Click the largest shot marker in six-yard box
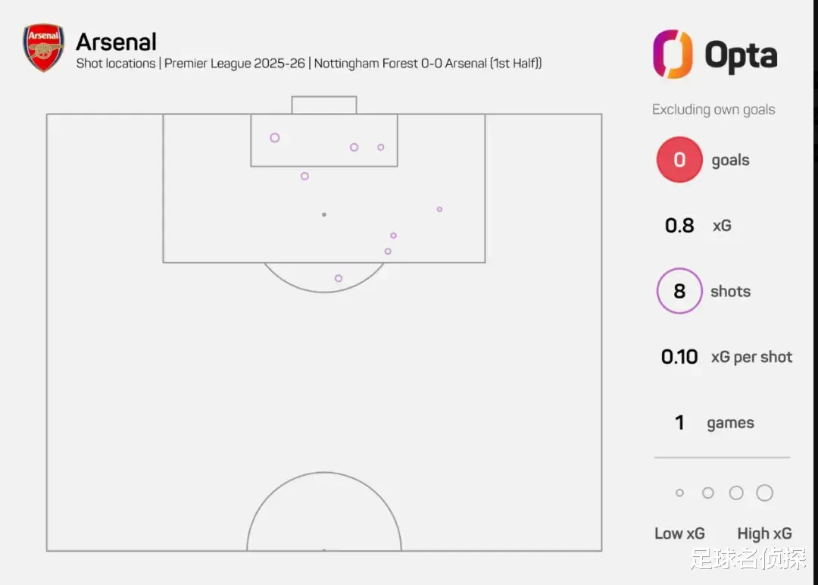 (275, 138)
